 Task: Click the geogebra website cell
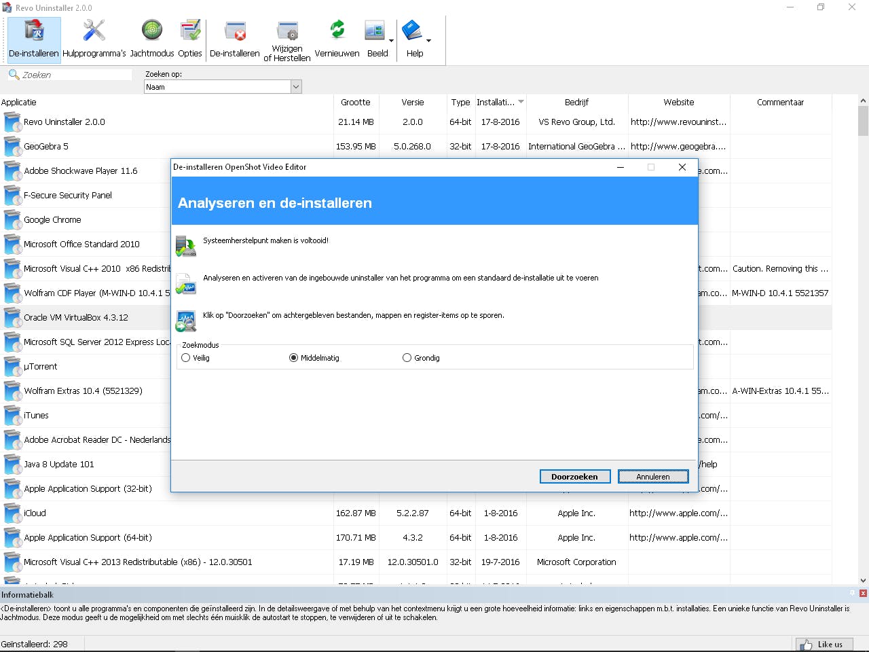coord(679,147)
